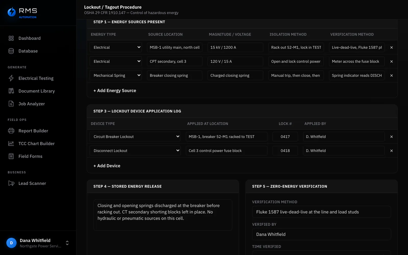Click the TCC Chart Builder graph icon
This screenshot has height=255, width=408.
11,144
